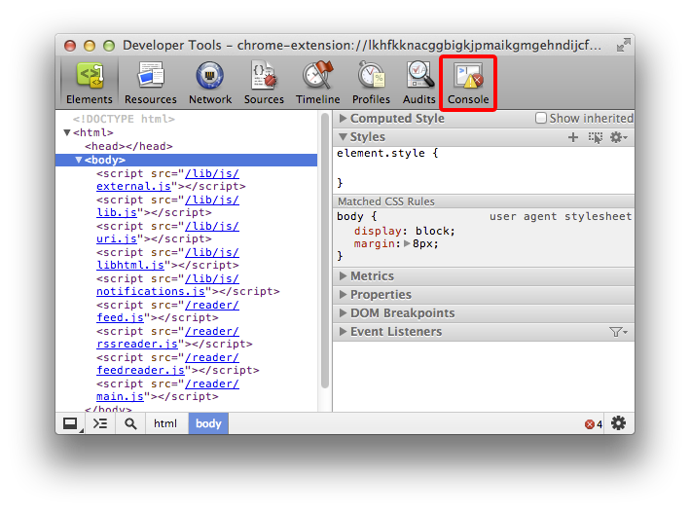Expand the Metrics section

tap(343, 276)
